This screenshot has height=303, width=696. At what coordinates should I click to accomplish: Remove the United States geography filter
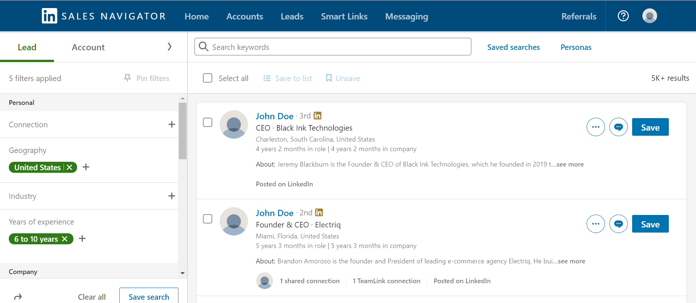[x=69, y=167]
